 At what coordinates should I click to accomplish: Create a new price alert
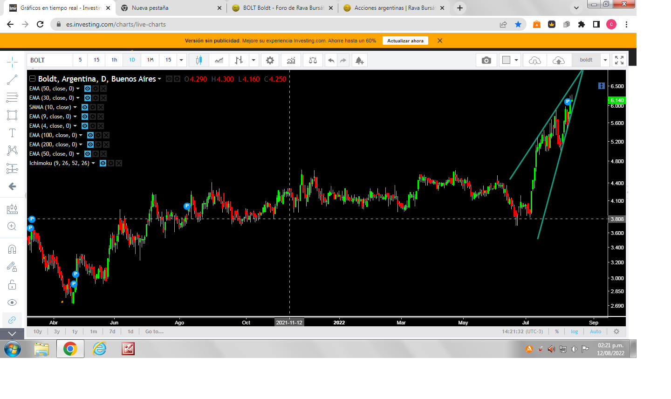(x=359, y=60)
